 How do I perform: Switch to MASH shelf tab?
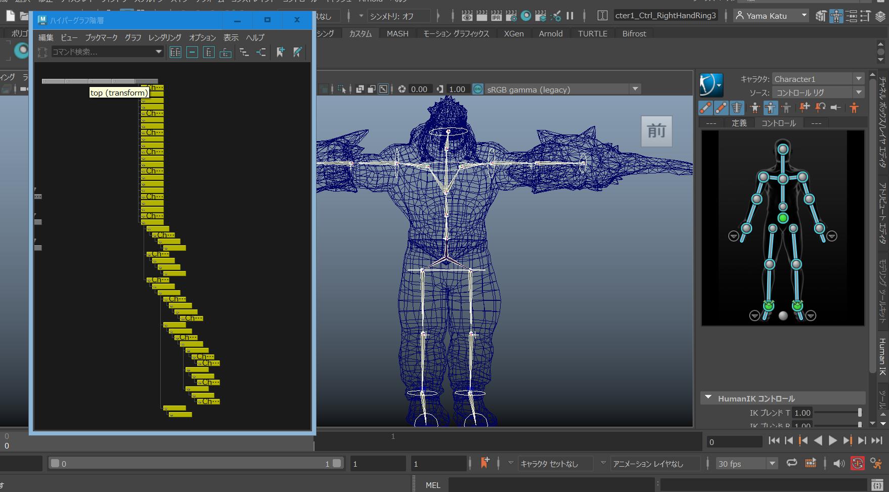(397, 33)
